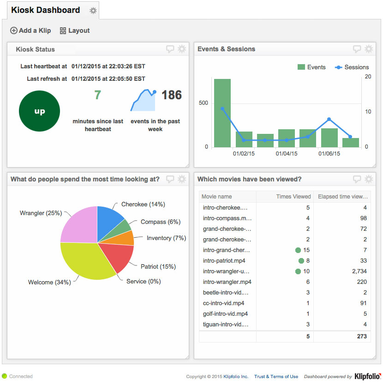Image resolution: width=383 pixels, height=385 pixels.
Task: Open Events & Sessions klip gear menu
Action: [x=369, y=49]
